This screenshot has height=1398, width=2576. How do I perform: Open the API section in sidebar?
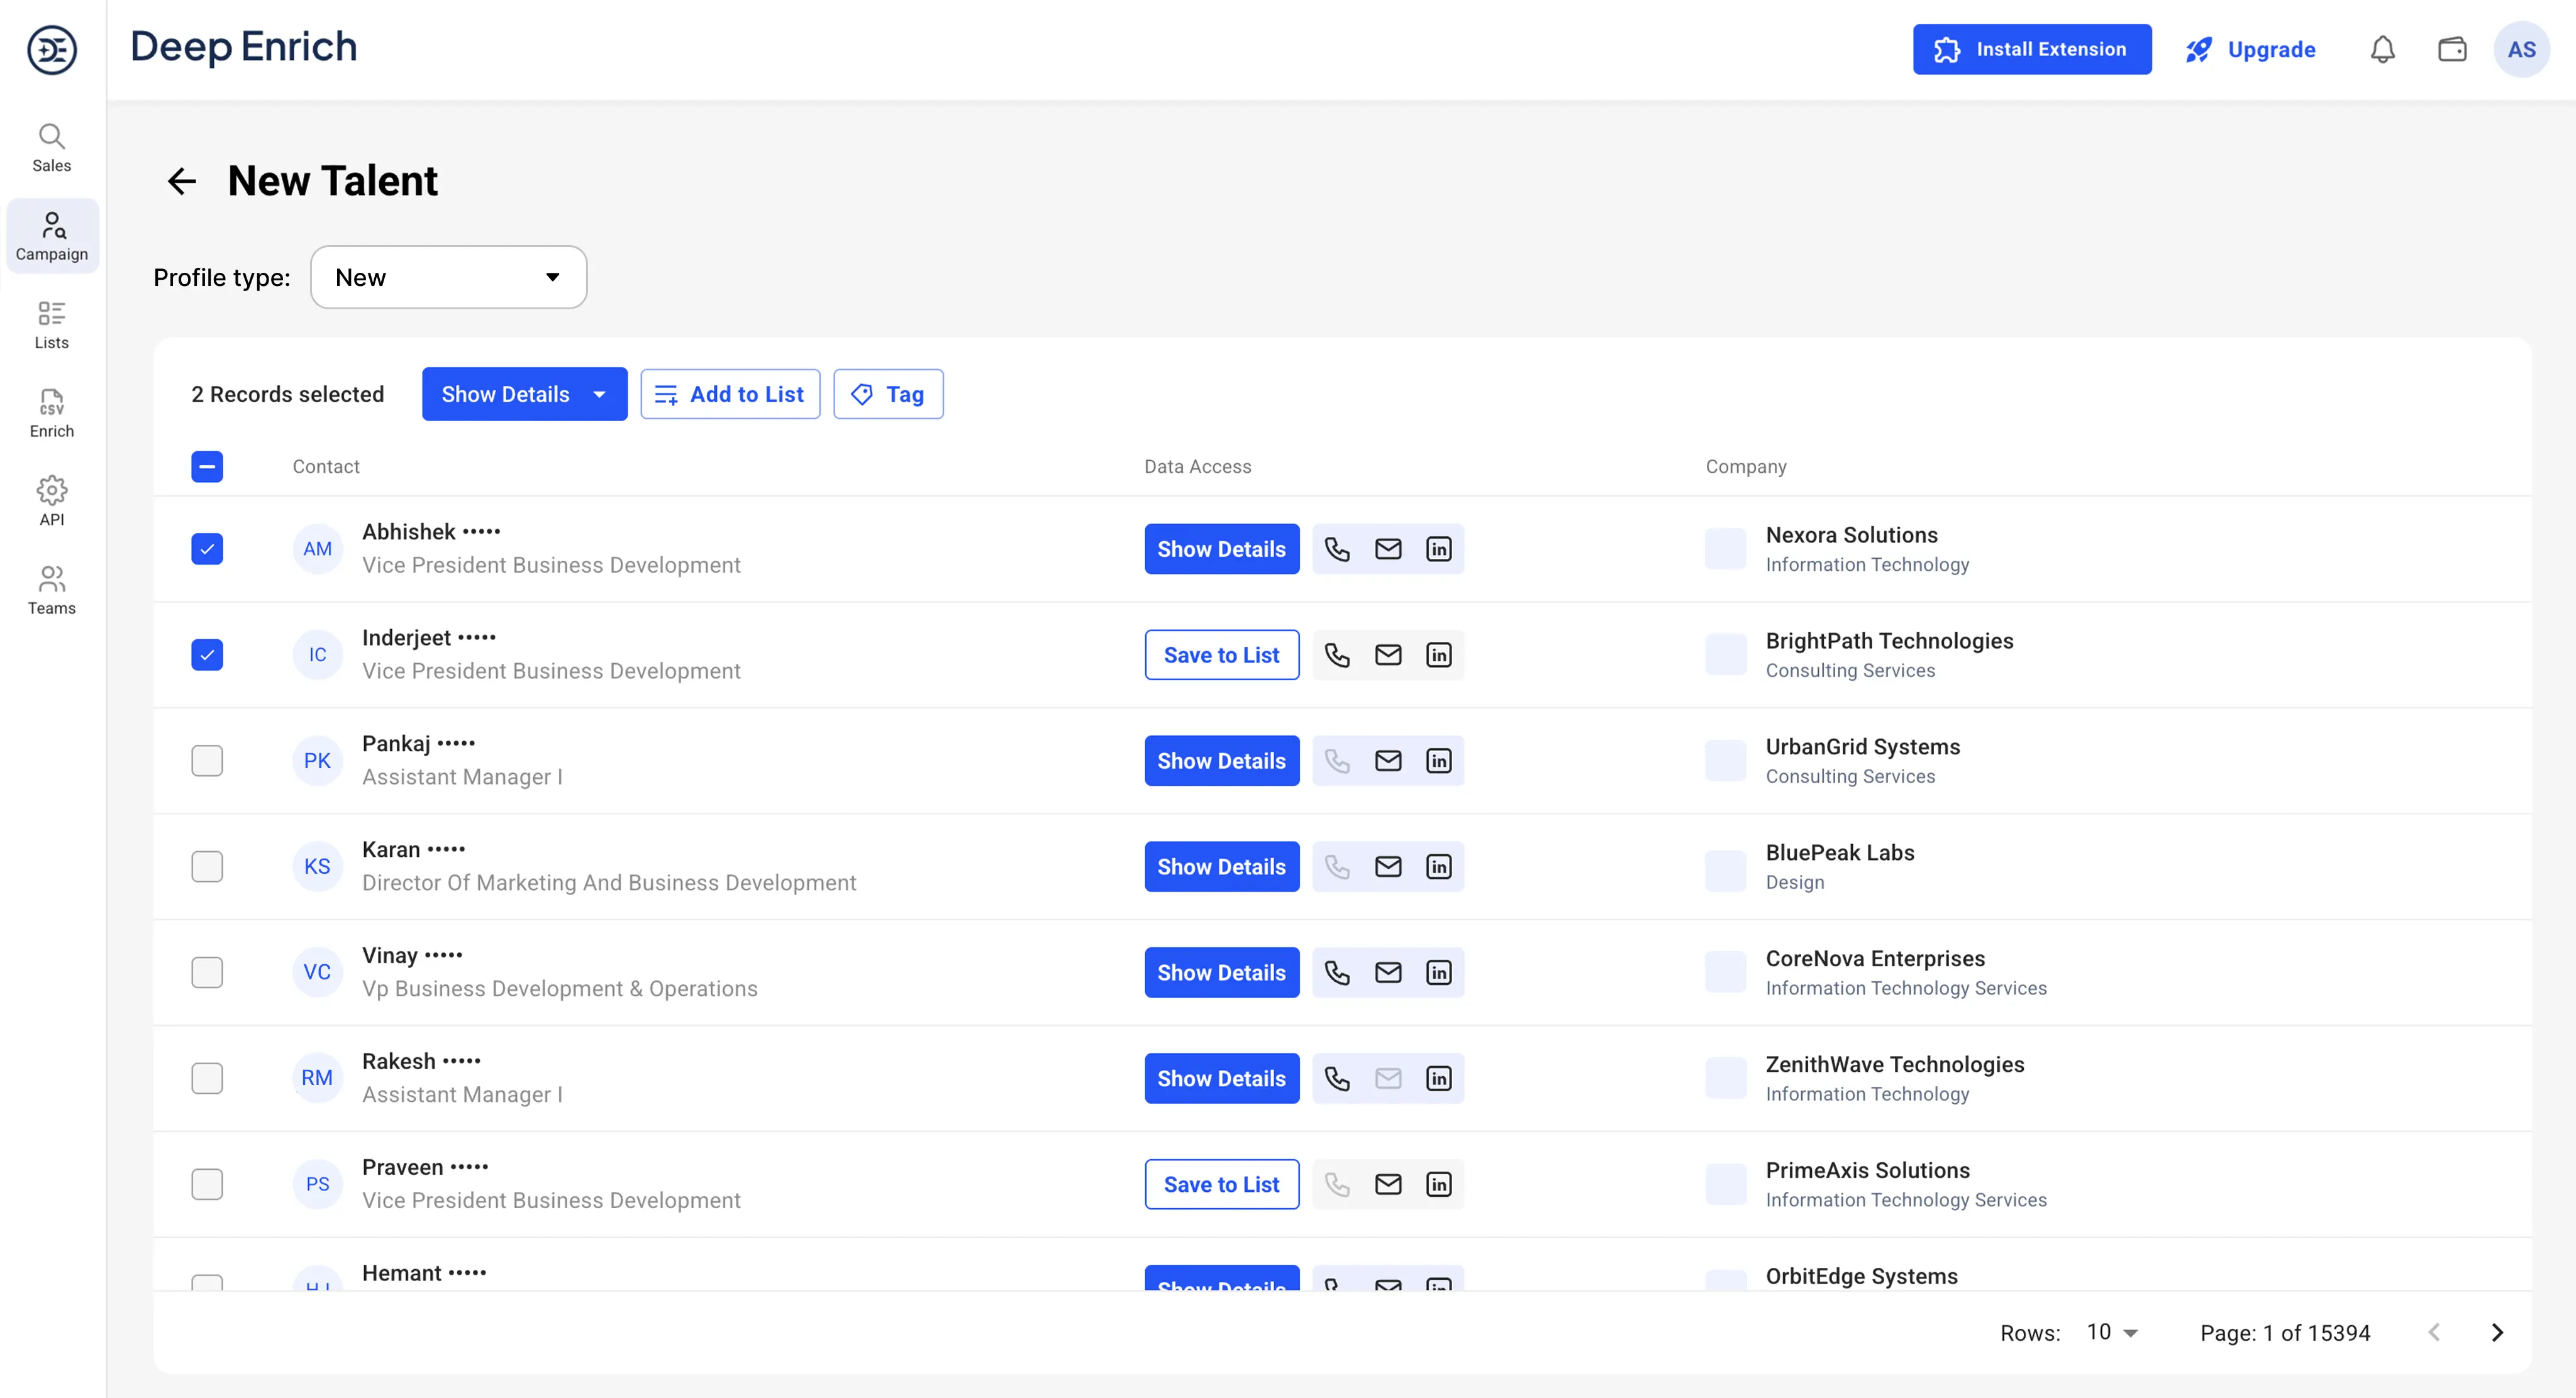coord(52,502)
